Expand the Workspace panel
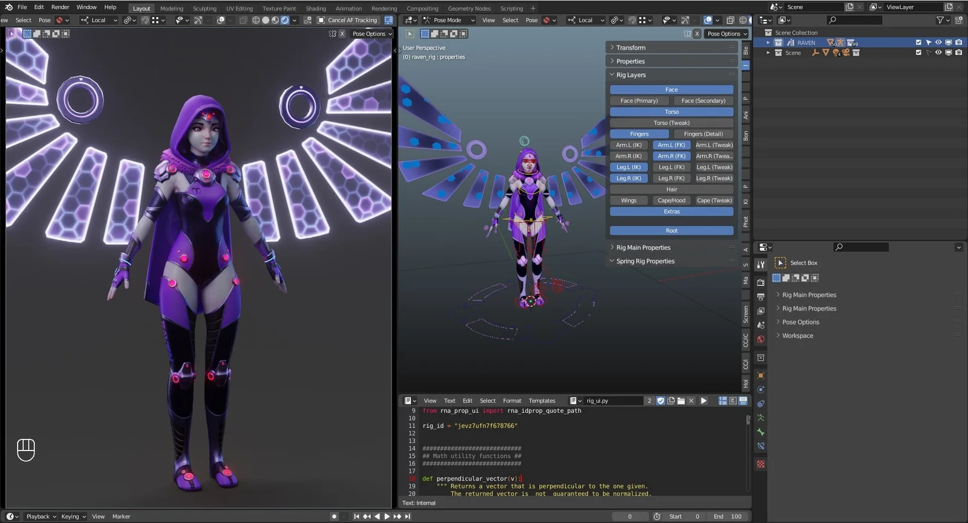 pos(867,336)
